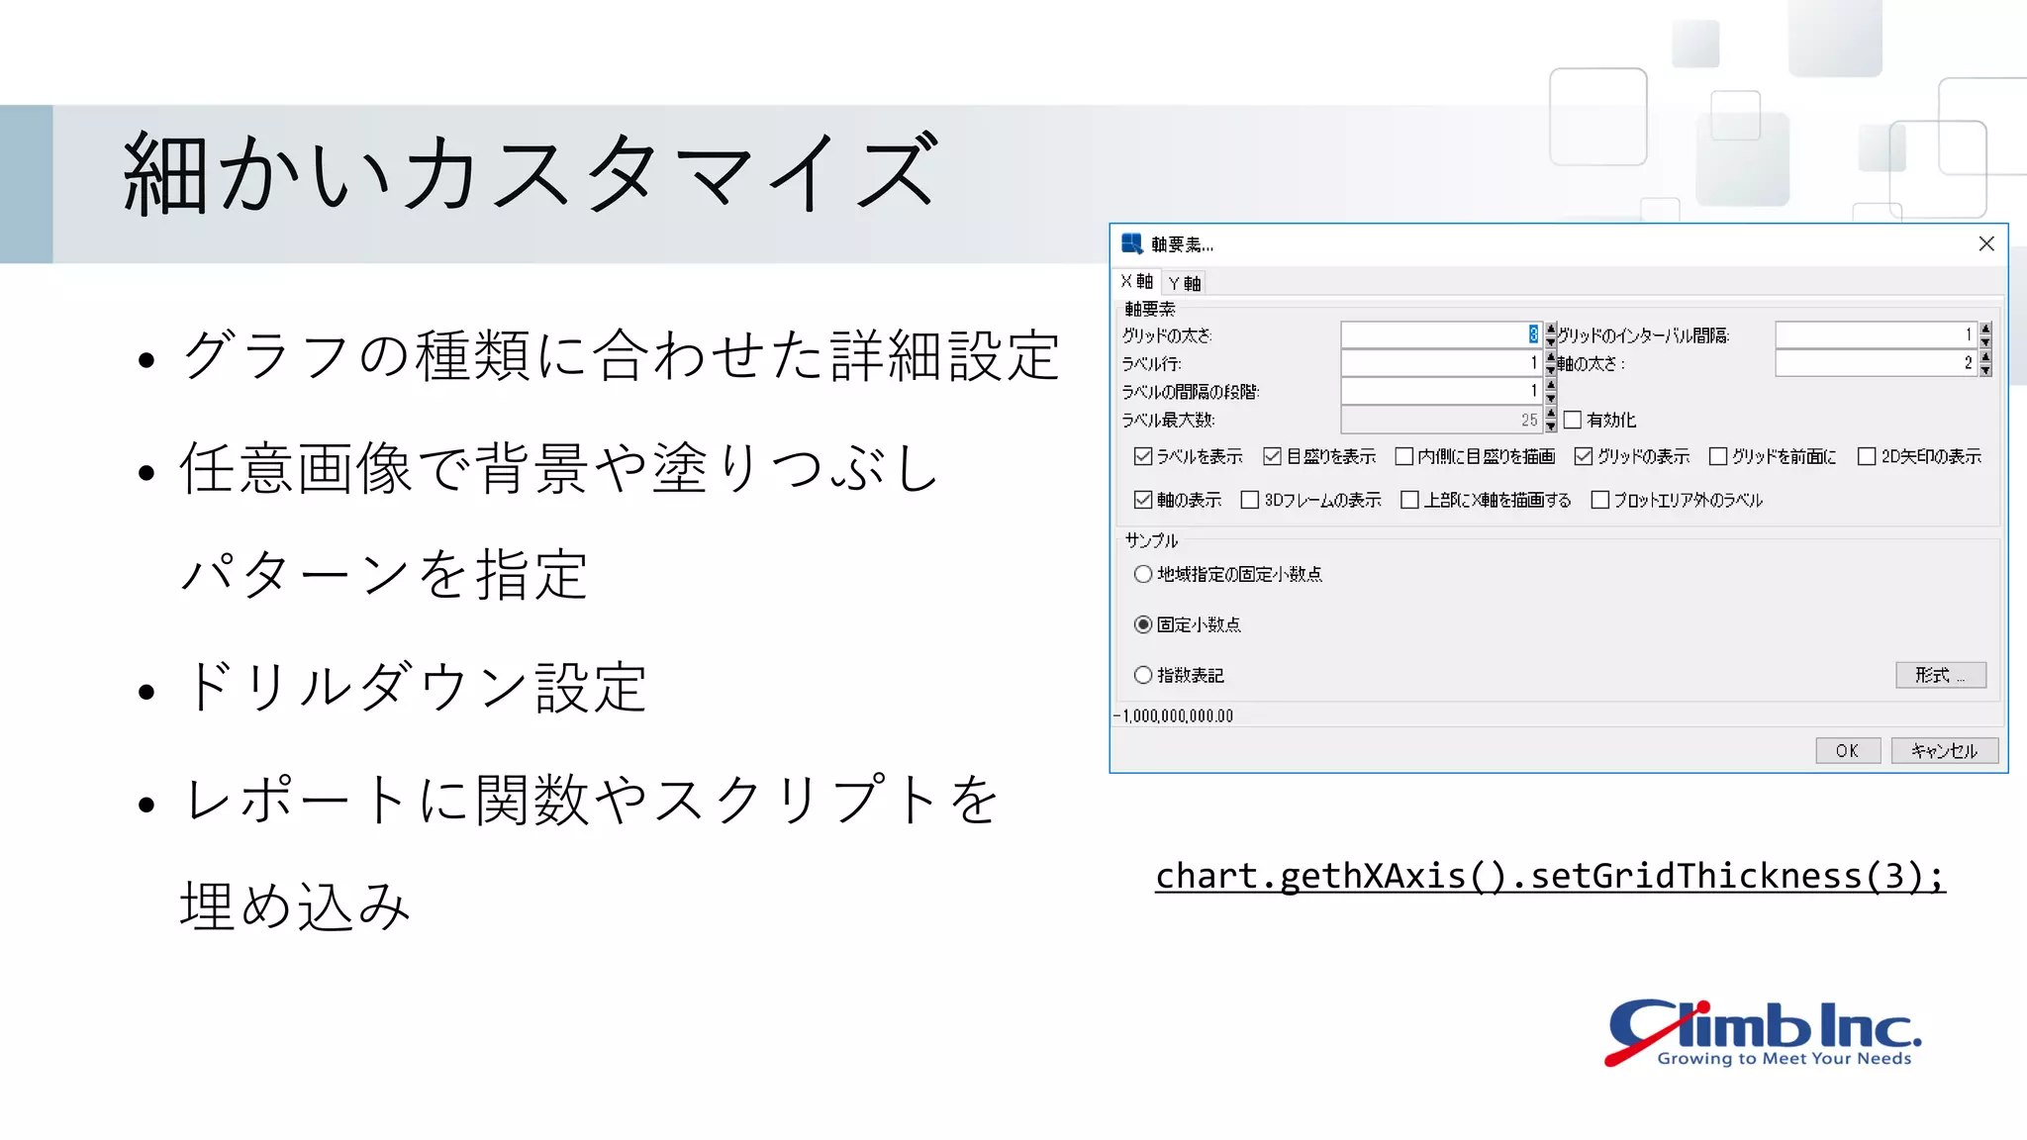Enable the 2D矢印の表示 checkbox
2027x1140 pixels.
1867,456
